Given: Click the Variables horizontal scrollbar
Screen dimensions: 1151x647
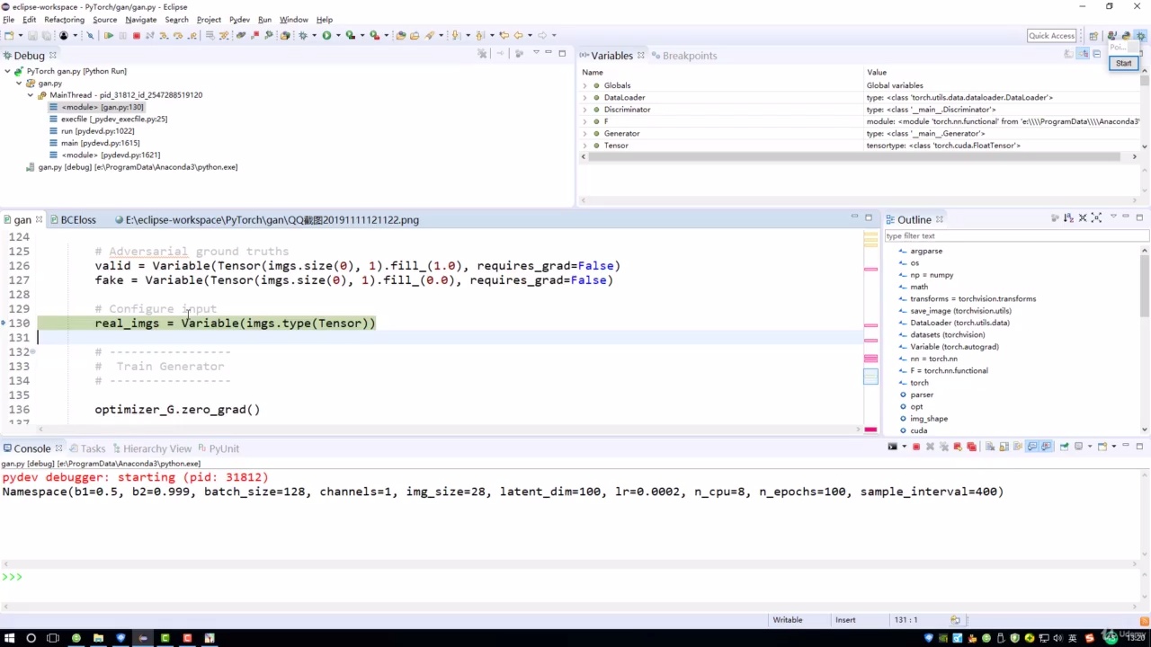Looking at the screenshot, I should [x=854, y=157].
